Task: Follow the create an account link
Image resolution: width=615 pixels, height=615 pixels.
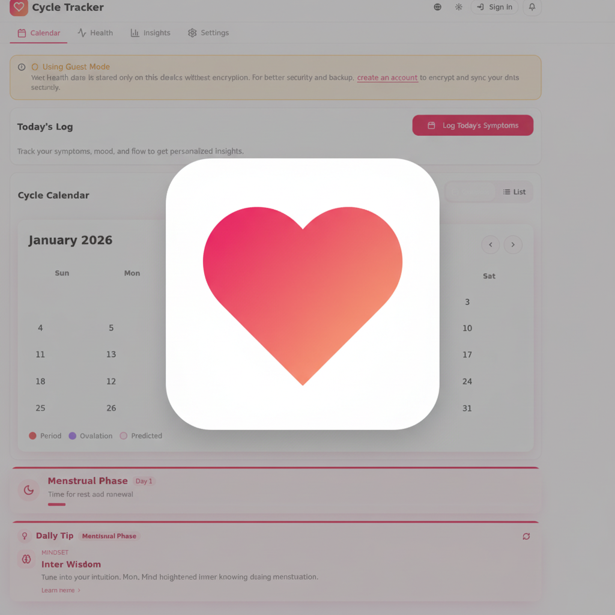Action: (x=387, y=77)
